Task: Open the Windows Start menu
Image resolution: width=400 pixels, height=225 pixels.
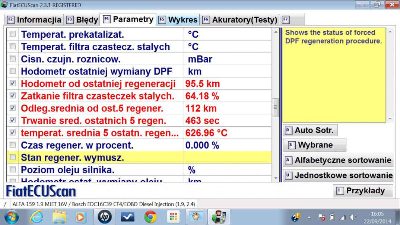Action: click(11, 217)
